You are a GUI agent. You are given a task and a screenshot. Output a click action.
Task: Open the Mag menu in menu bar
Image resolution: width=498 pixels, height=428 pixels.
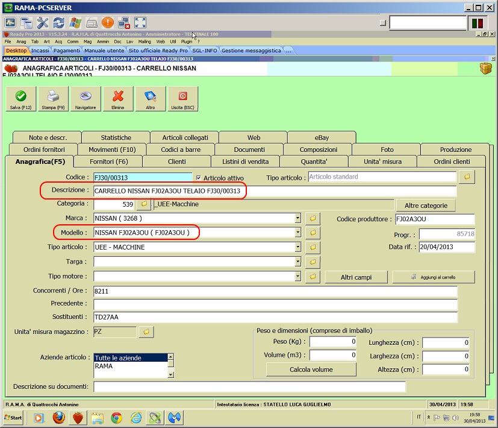[x=88, y=42]
